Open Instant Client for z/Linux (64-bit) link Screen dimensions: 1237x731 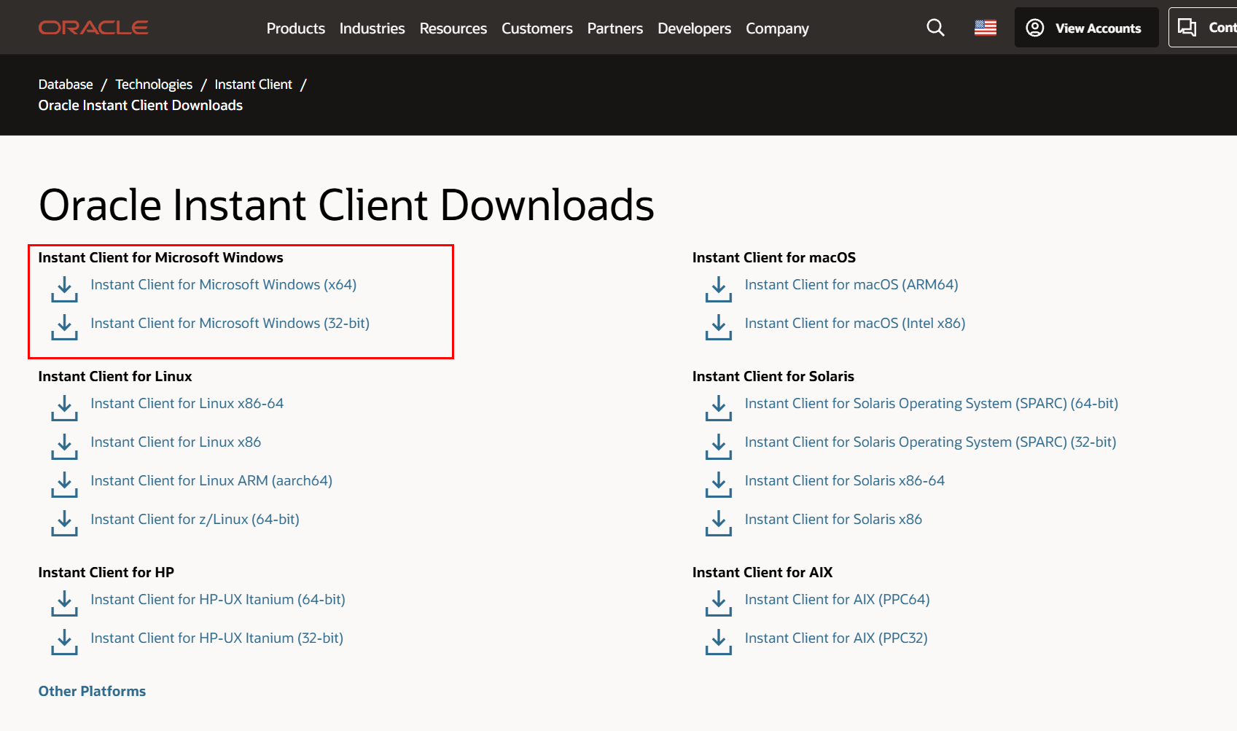pos(195,520)
